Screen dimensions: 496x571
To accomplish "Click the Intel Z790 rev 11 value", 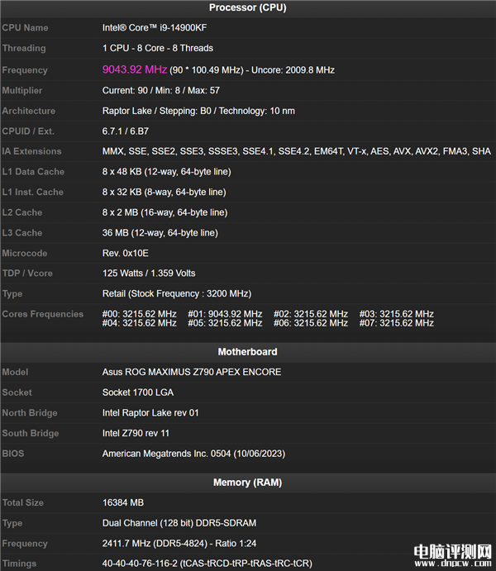I will [x=136, y=433].
